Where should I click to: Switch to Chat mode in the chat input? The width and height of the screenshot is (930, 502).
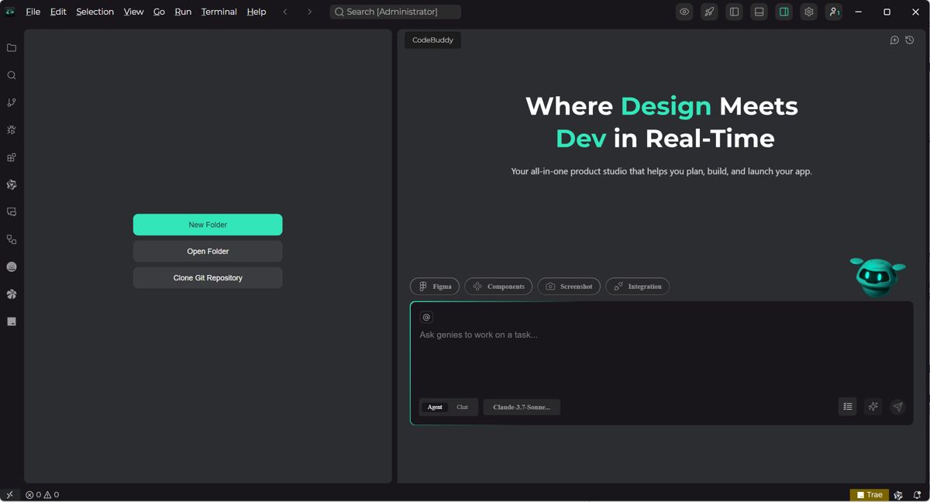463,407
